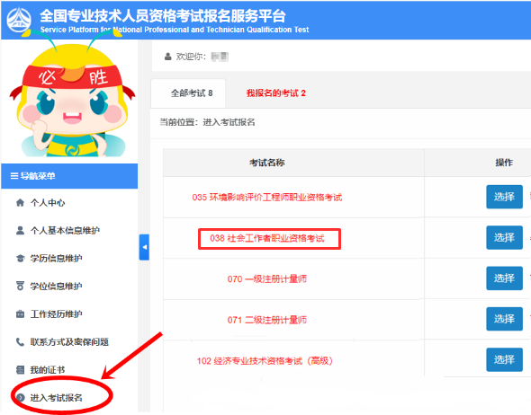Click the PTA platform logo

[19, 20]
